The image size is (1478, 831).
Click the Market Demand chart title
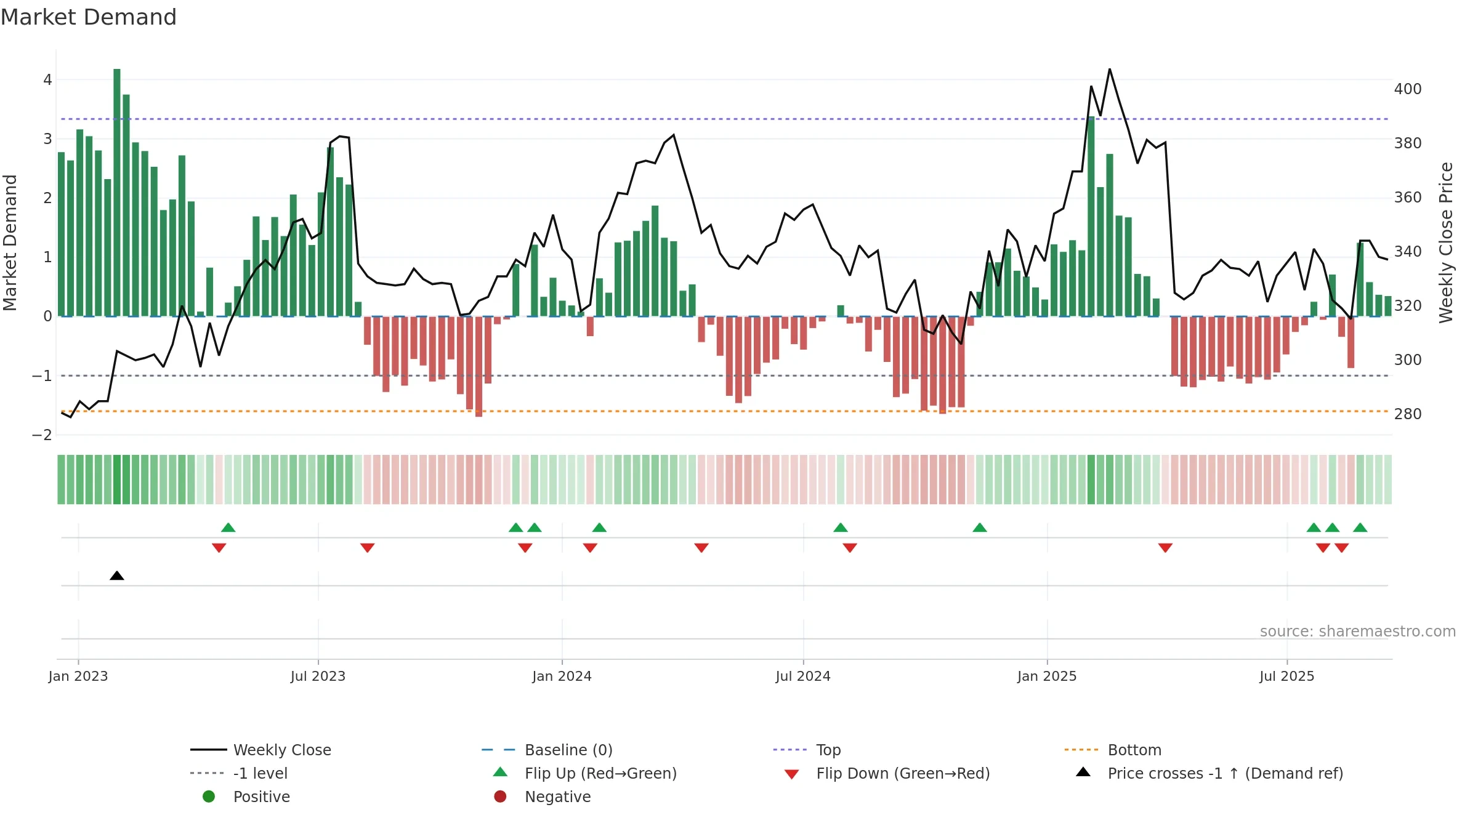pos(89,17)
